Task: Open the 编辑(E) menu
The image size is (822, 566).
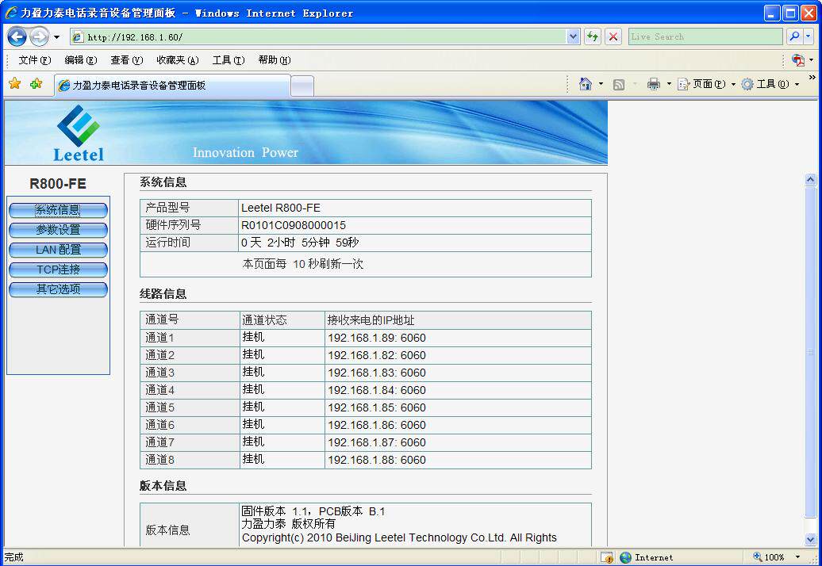Action: pos(81,60)
